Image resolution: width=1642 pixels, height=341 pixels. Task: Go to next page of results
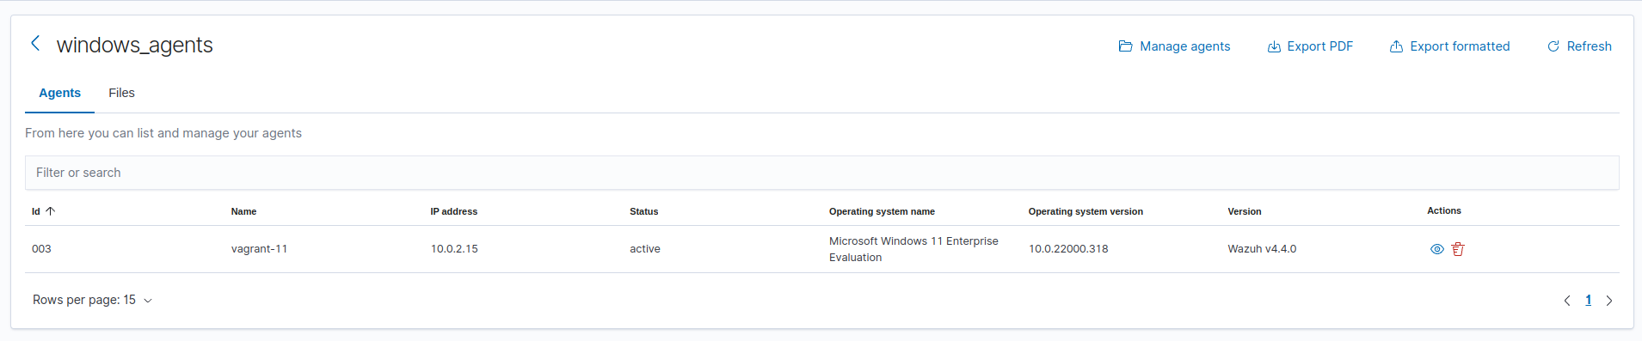pyautogui.click(x=1609, y=301)
